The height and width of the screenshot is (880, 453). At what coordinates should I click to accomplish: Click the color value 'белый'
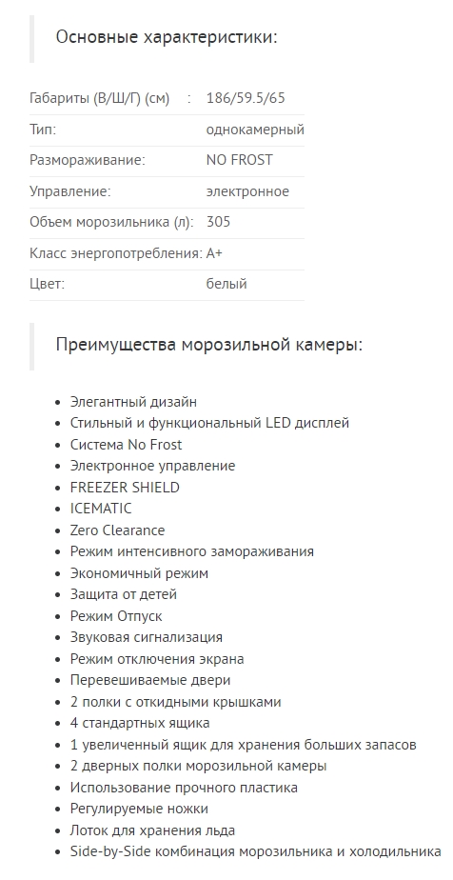click(x=226, y=284)
